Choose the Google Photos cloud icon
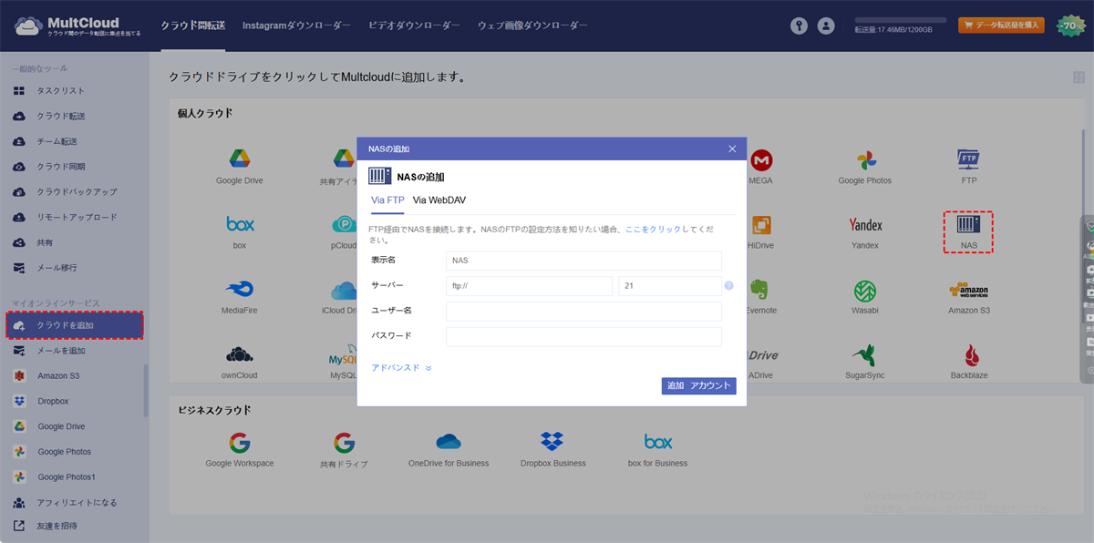Viewport: 1094px width, 543px height. [864, 160]
